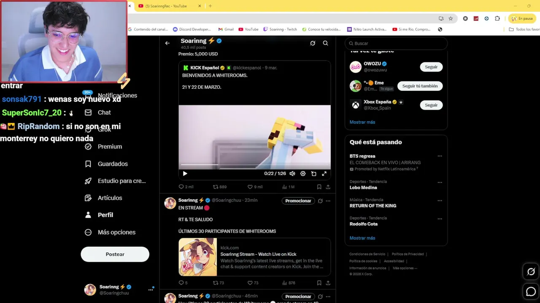The width and height of the screenshot is (540, 303).
Task: Seek the video progress bar
Action: pyautogui.click(x=254, y=165)
